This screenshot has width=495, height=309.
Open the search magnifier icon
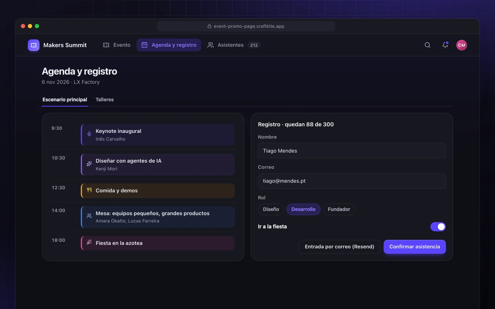click(427, 45)
